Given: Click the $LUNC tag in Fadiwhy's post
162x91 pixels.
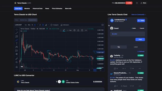Looking at the screenshot, I should point(112,60).
